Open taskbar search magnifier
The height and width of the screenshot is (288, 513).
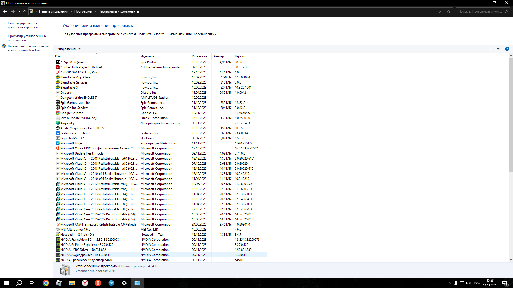(x=19, y=283)
